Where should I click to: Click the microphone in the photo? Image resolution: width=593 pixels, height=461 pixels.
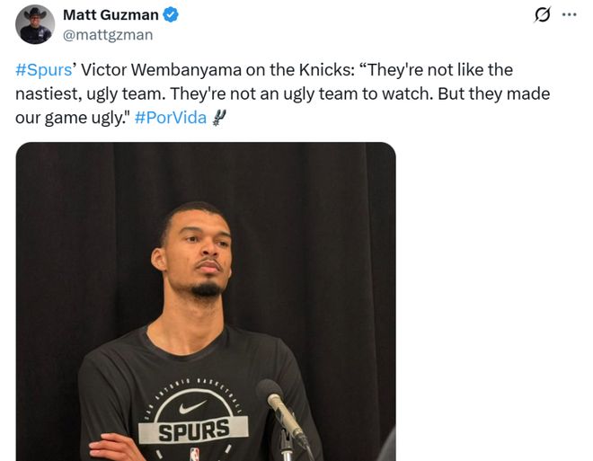[x=281, y=411]
